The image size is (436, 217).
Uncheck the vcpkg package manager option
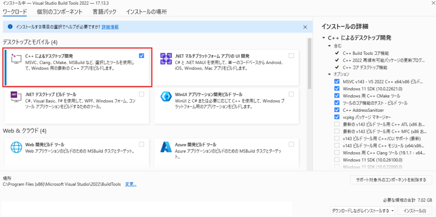(x=337, y=117)
